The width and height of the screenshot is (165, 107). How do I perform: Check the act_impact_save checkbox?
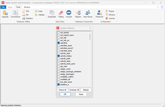[x=59, y=35]
